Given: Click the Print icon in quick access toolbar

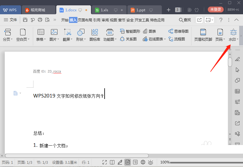Looking at the screenshot, I should 40,20.
